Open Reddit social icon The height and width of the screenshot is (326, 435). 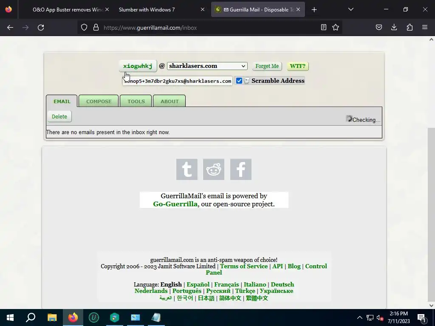click(214, 169)
